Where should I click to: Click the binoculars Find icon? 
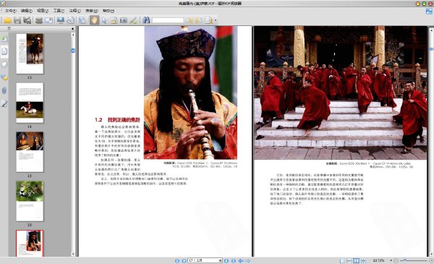pos(146,20)
